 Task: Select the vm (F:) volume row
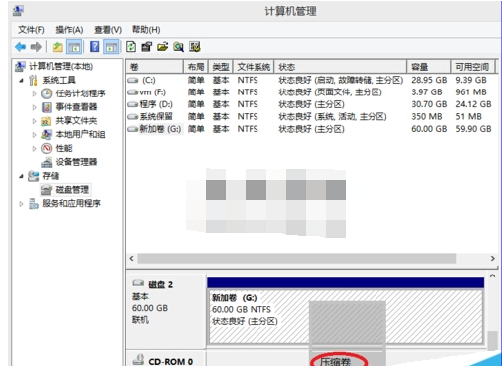point(311,92)
